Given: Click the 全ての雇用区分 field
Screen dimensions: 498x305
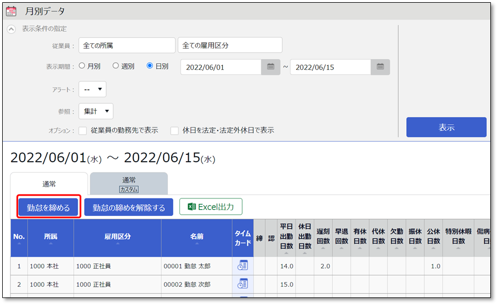Looking at the screenshot, I should 230,45.
